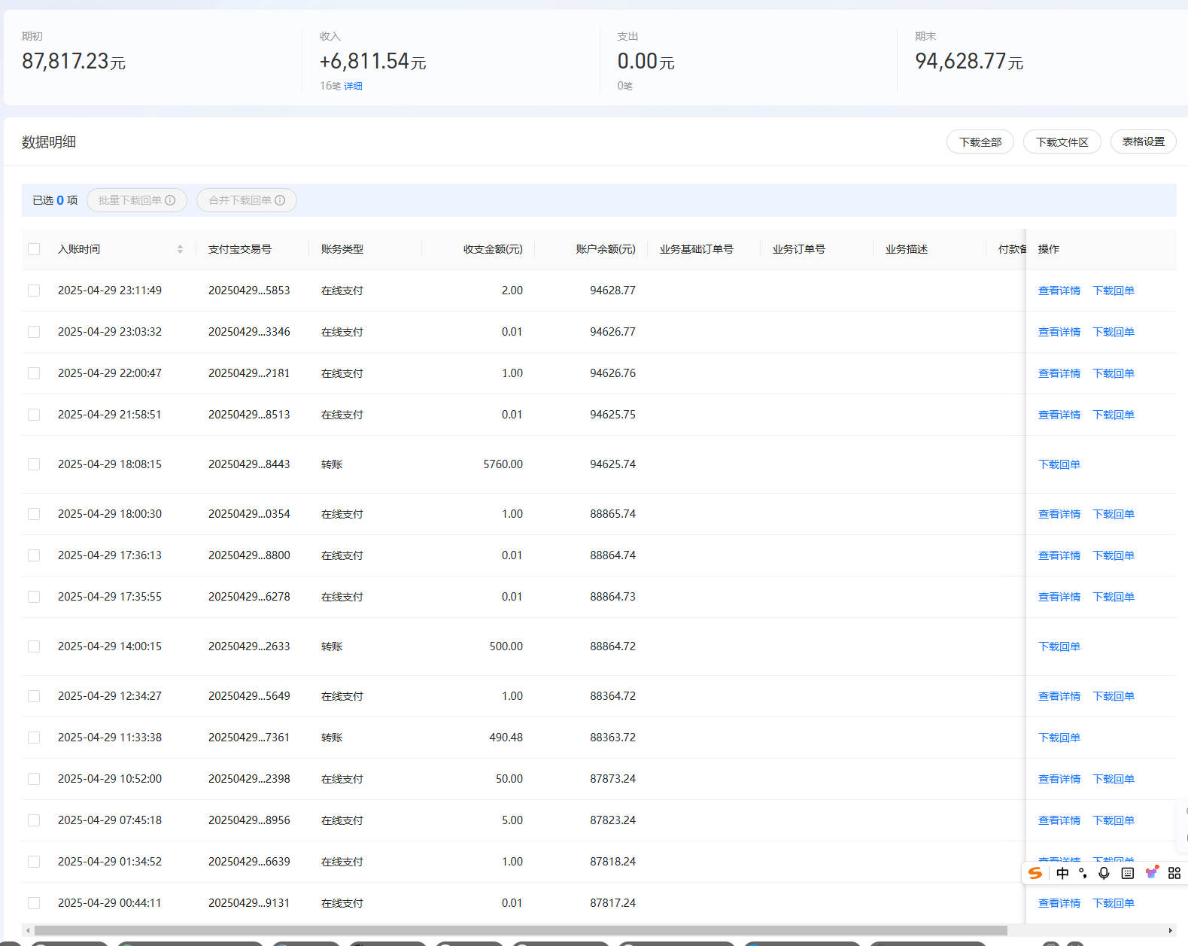Download receipt for the 500.00 transfer
The width and height of the screenshot is (1188, 946).
coord(1059,646)
